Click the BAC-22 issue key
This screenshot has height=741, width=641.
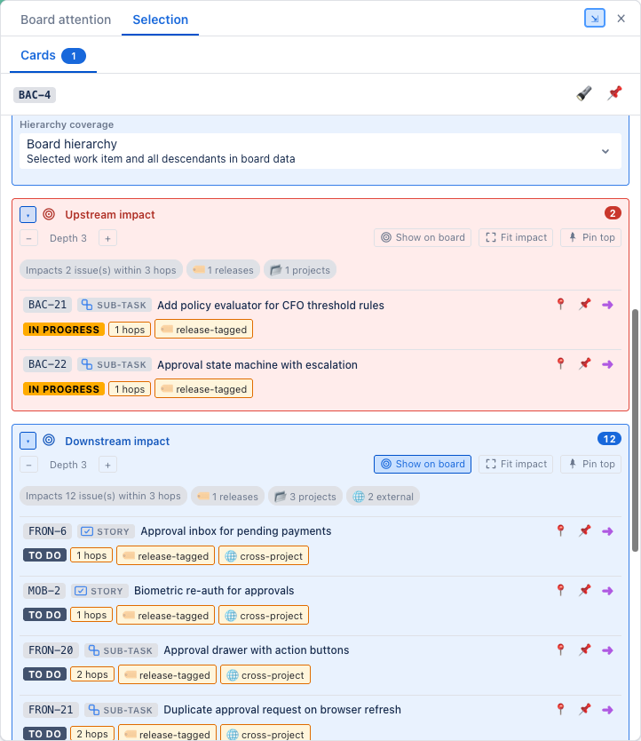47,364
